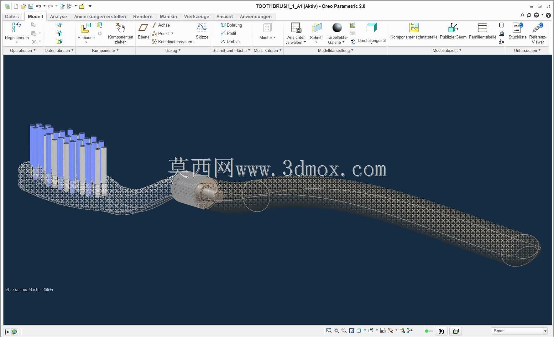Switch to the Analyse tab
Screen dimensions: 554x337
(58, 17)
